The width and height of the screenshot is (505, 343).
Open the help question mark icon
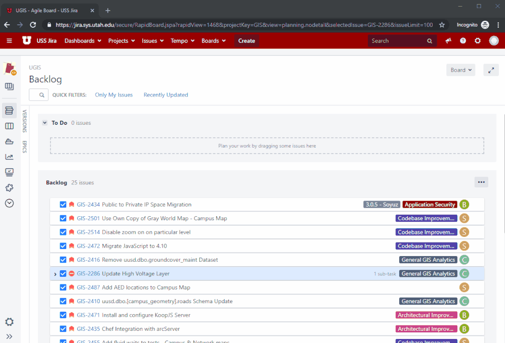pos(463,41)
